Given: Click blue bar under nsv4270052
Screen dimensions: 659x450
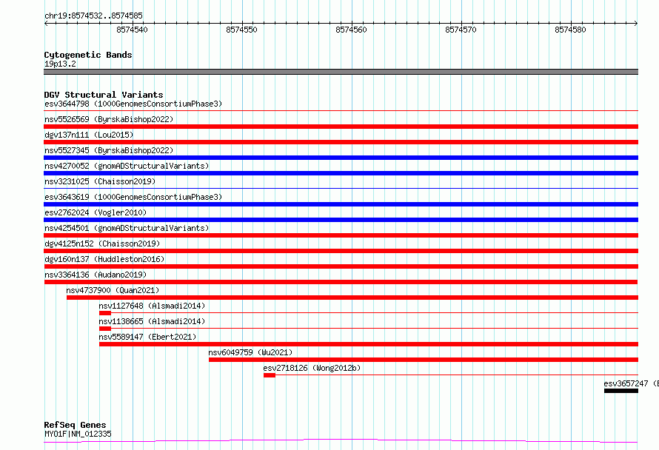Looking at the screenshot, I should click(341, 173).
